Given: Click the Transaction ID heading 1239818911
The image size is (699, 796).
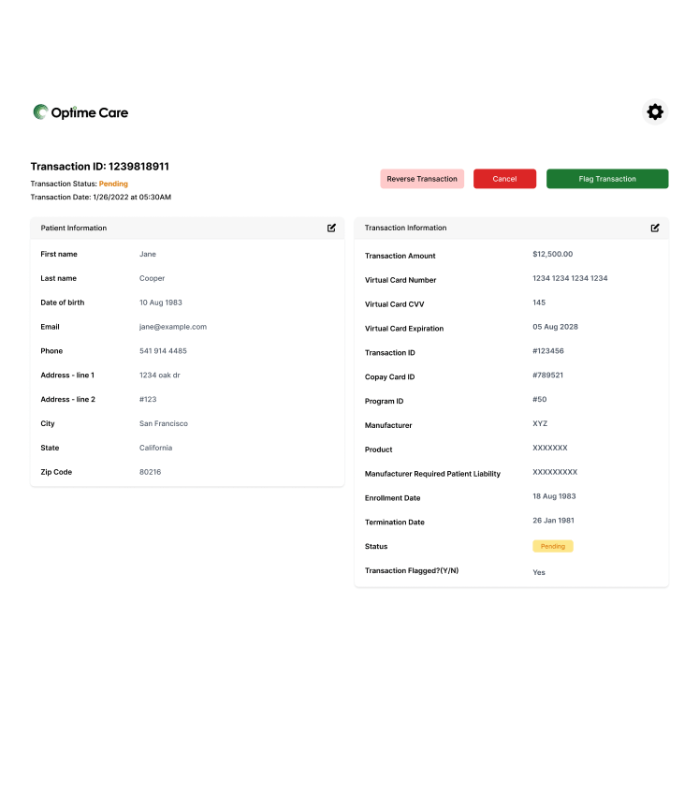Looking at the screenshot, I should coord(100,167).
